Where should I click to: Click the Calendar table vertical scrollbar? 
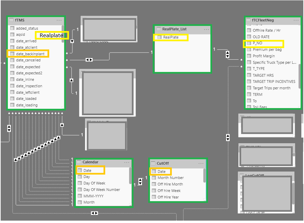pos(130,176)
